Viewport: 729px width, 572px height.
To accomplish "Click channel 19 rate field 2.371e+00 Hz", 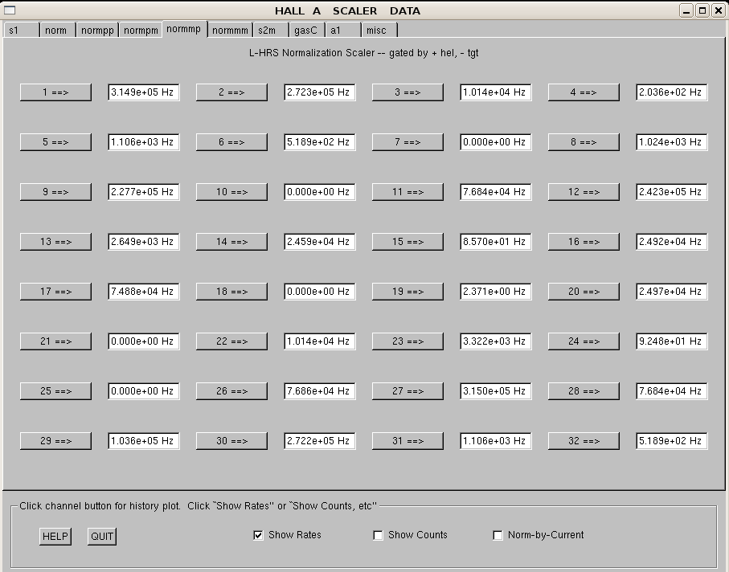I will coord(496,292).
